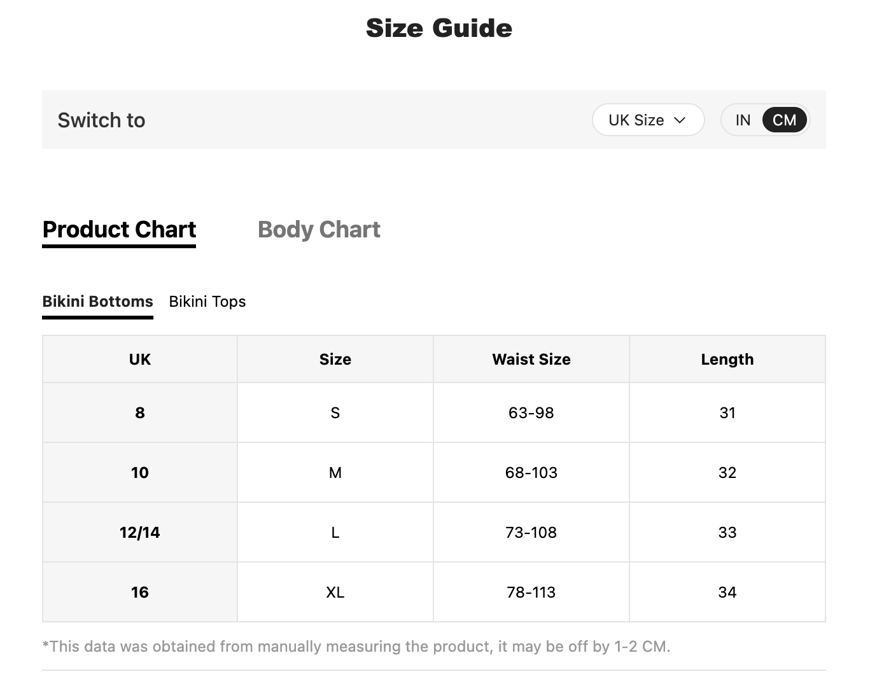
Task: Select the Bikini Bottoms sub-tab
Action: click(97, 303)
